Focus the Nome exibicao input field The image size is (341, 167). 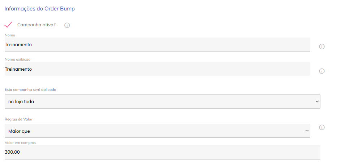tap(157, 69)
